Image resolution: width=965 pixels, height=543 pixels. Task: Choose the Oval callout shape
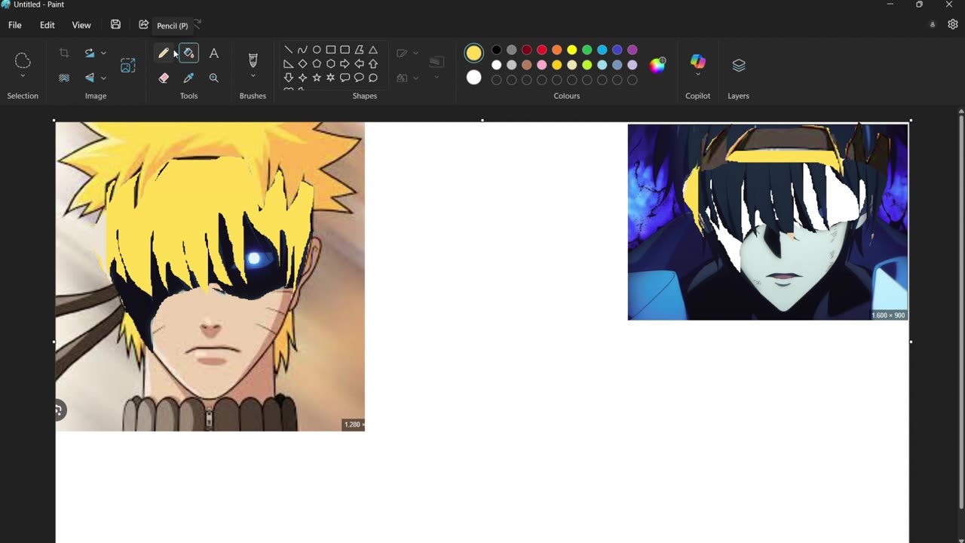click(359, 78)
